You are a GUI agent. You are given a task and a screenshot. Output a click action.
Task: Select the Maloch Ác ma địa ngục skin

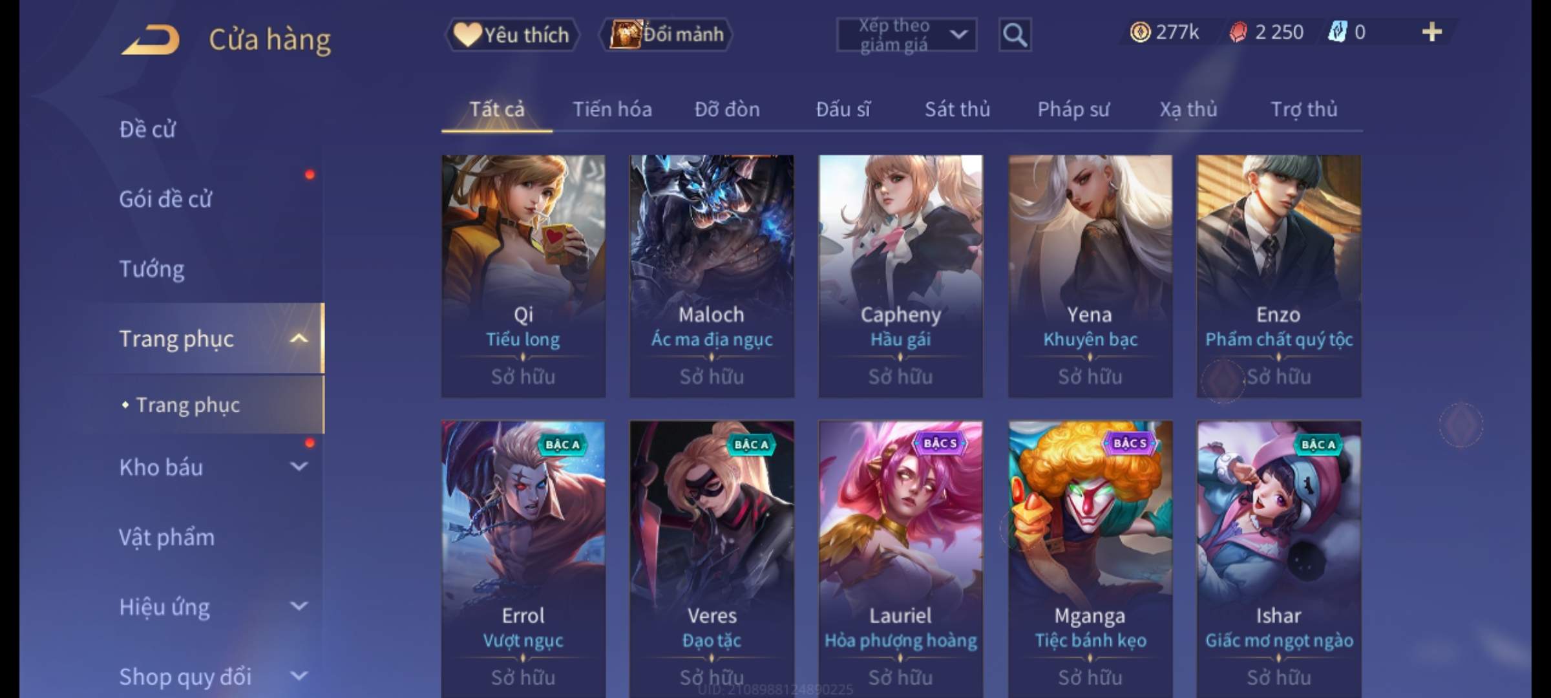click(x=712, y=276)
